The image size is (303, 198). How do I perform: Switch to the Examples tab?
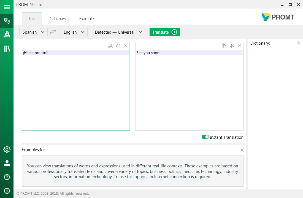pyautogui.click(x=87, y=19)
